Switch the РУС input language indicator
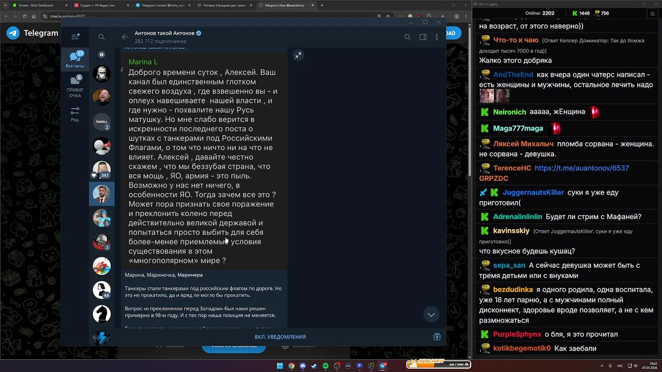The height and width of the screenshot is (372, 662). pyautogui.click(x=620, y=365)
